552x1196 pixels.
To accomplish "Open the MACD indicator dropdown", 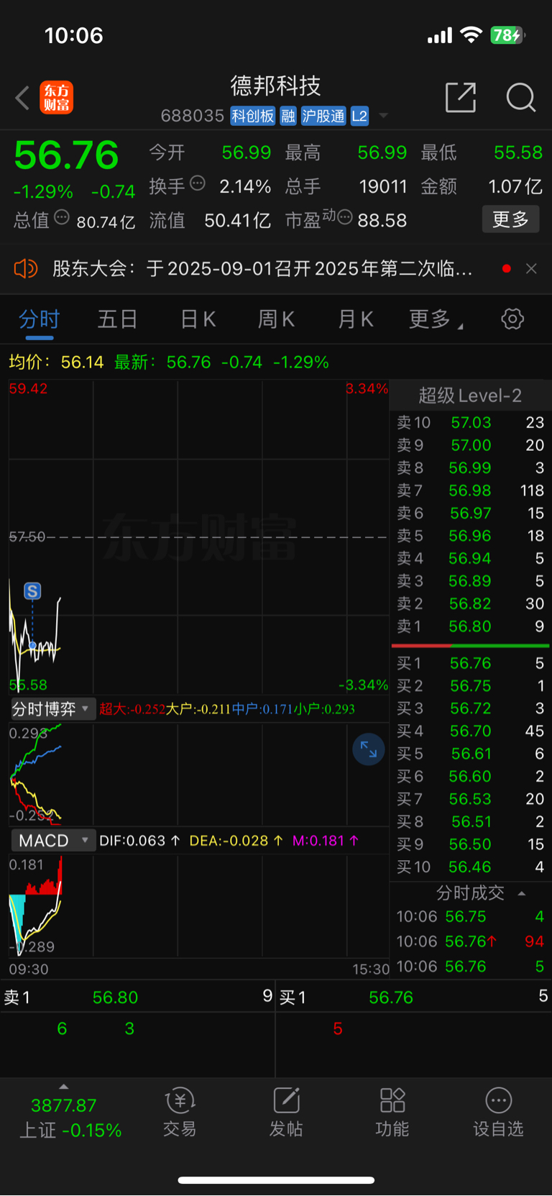I will 52,841.
